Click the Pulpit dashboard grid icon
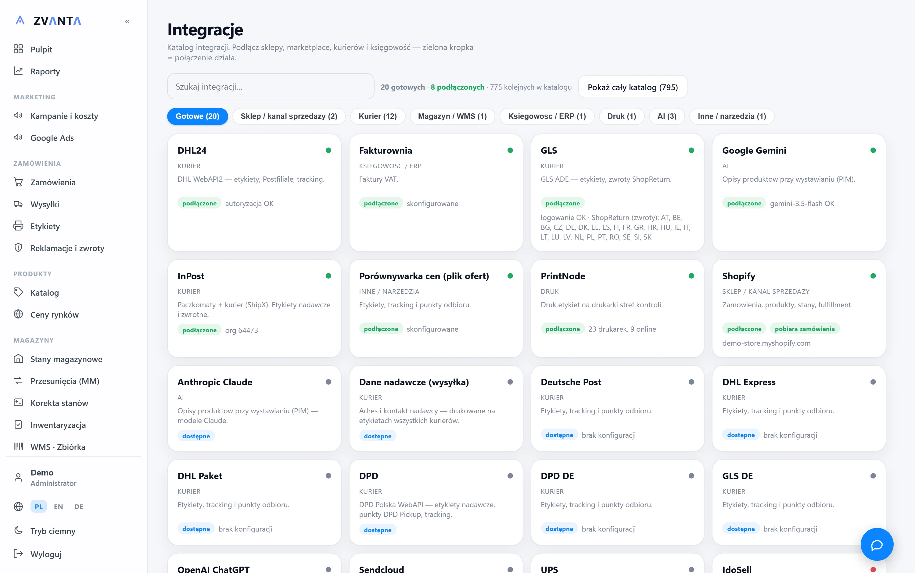 tap(18, 49)
